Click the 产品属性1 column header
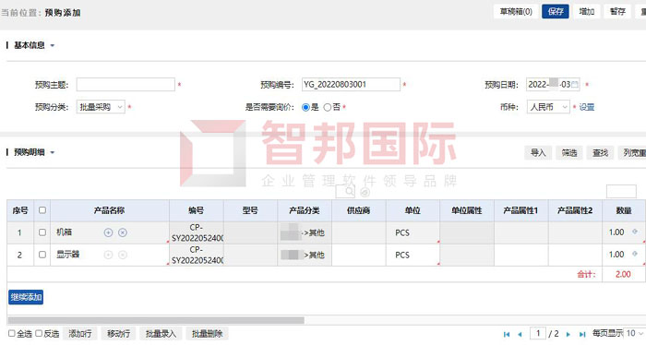This screenshot has height=345, width=646. (520, 211)
